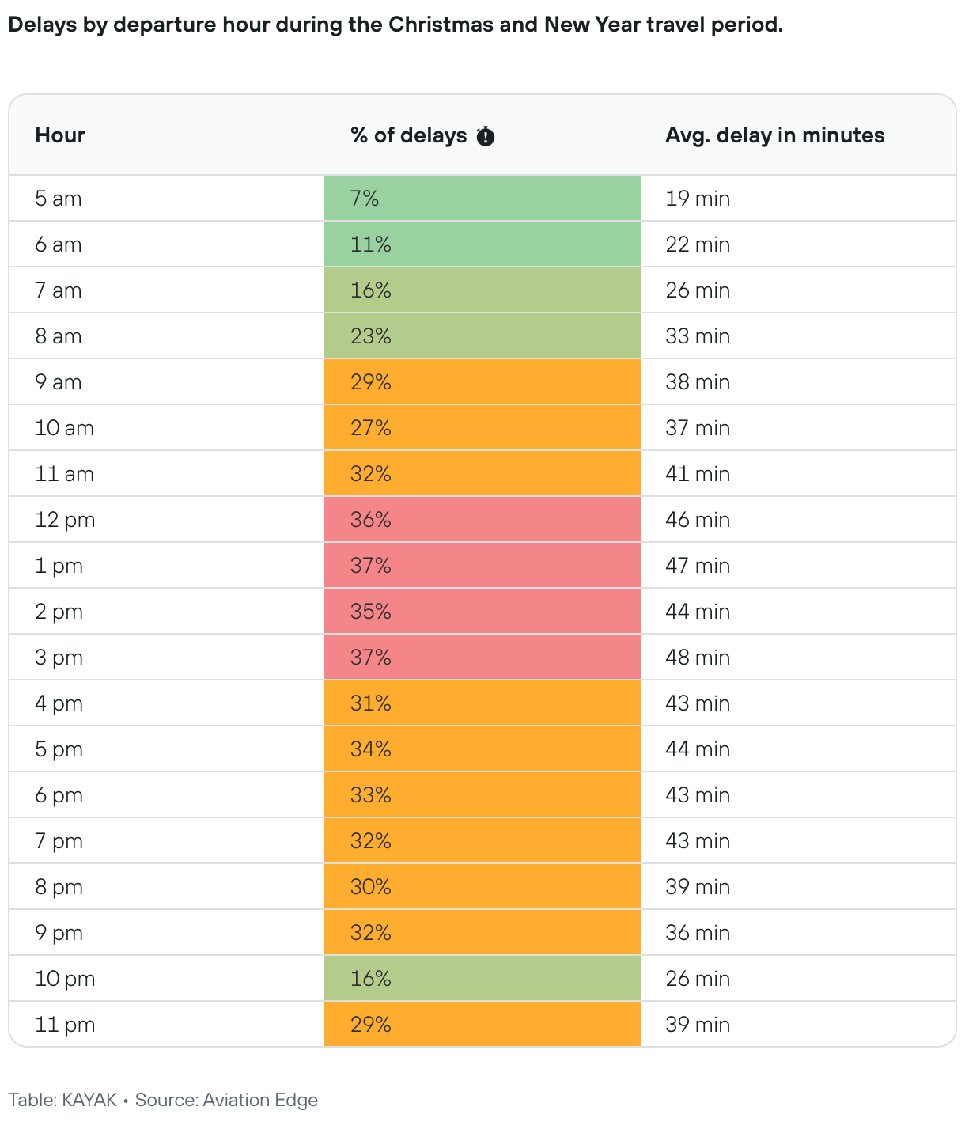Click the green 16% cell for 10 pm
The width and height of the screenshot is (965, 1122).
(x=482, y=979)
